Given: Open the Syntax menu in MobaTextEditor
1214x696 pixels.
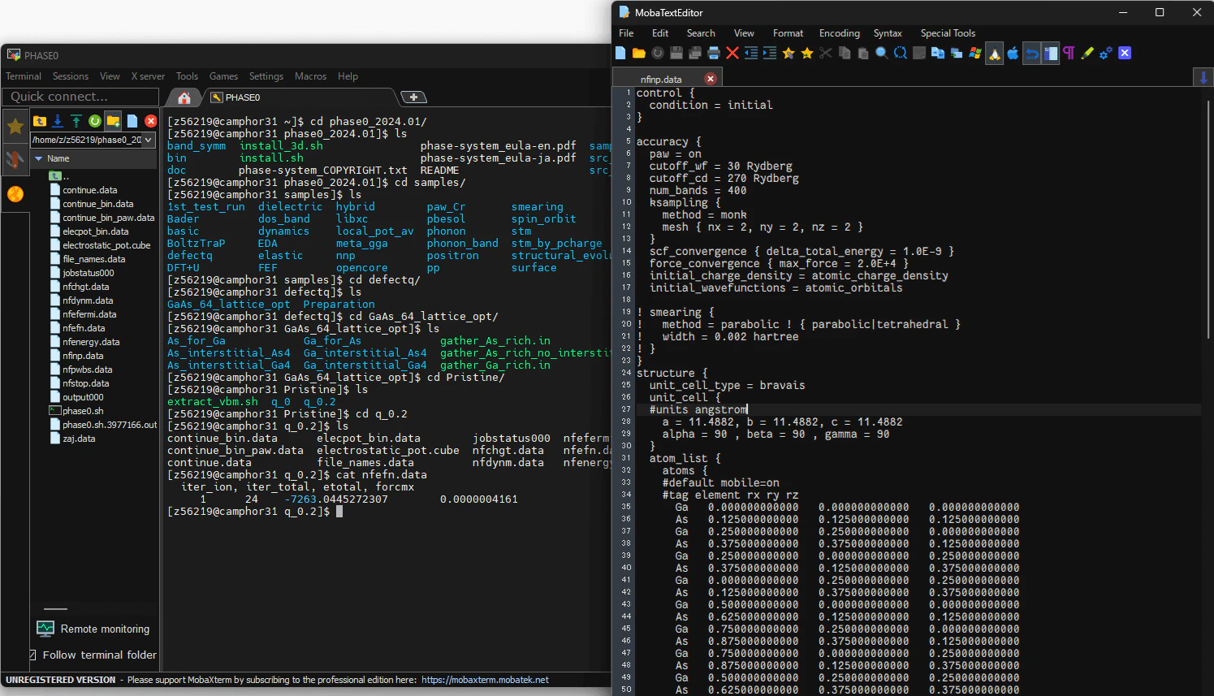Looking at the screenshot, I should pyautogui.click(x=888, y=33).
